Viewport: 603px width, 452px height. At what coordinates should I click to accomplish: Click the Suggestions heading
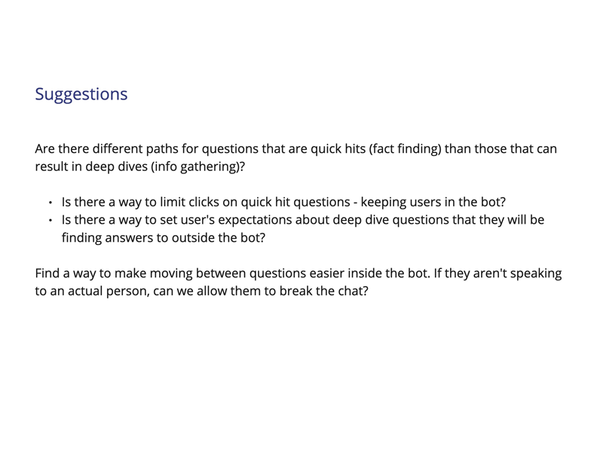[81, 95]
